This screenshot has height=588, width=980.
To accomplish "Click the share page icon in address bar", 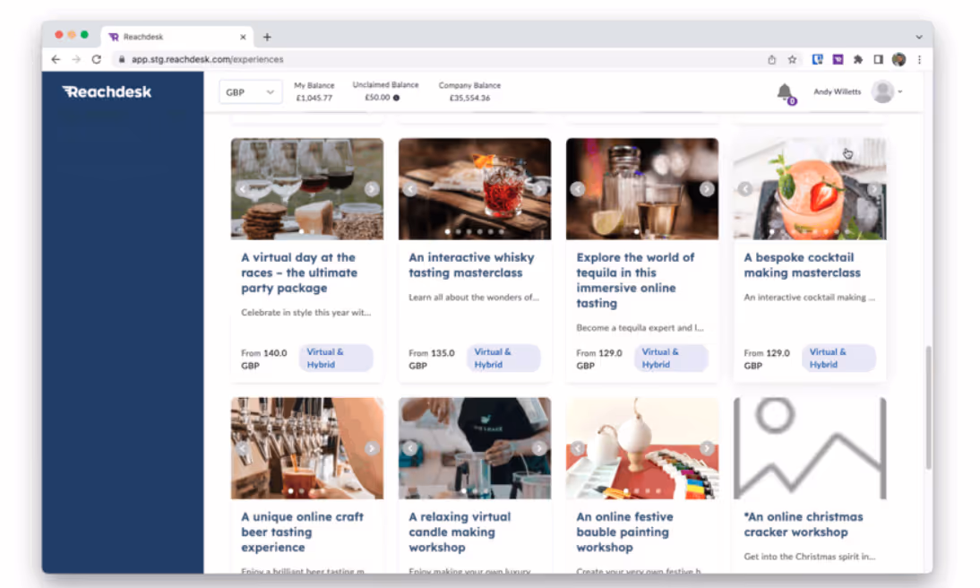I will tap(772, 59).
